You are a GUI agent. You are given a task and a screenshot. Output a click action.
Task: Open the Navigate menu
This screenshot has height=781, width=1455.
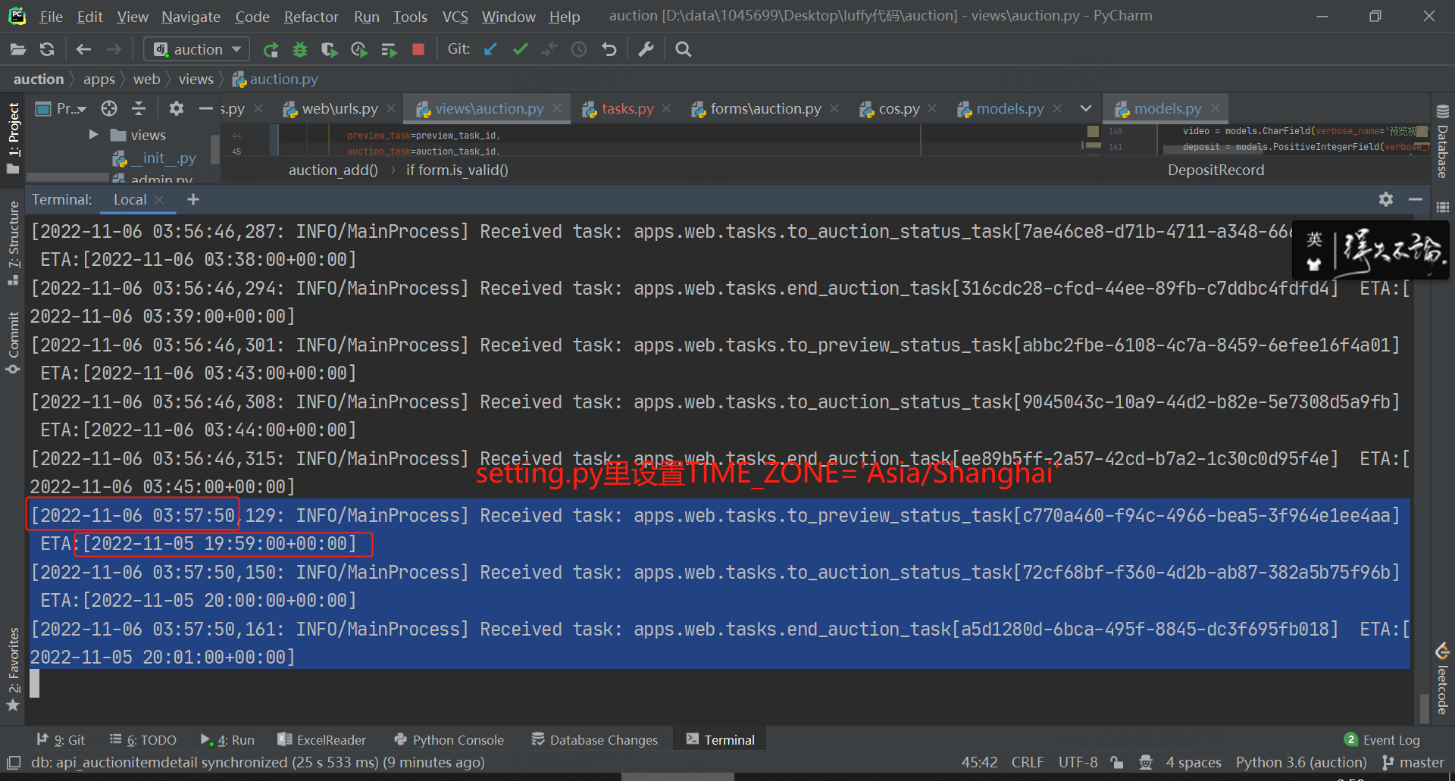point(191,16)
